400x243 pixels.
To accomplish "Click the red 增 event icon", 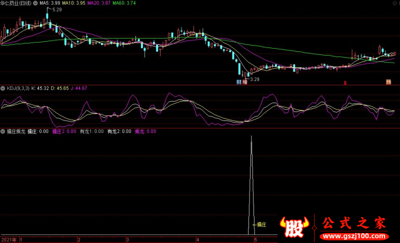I will [x=245, y=82].
